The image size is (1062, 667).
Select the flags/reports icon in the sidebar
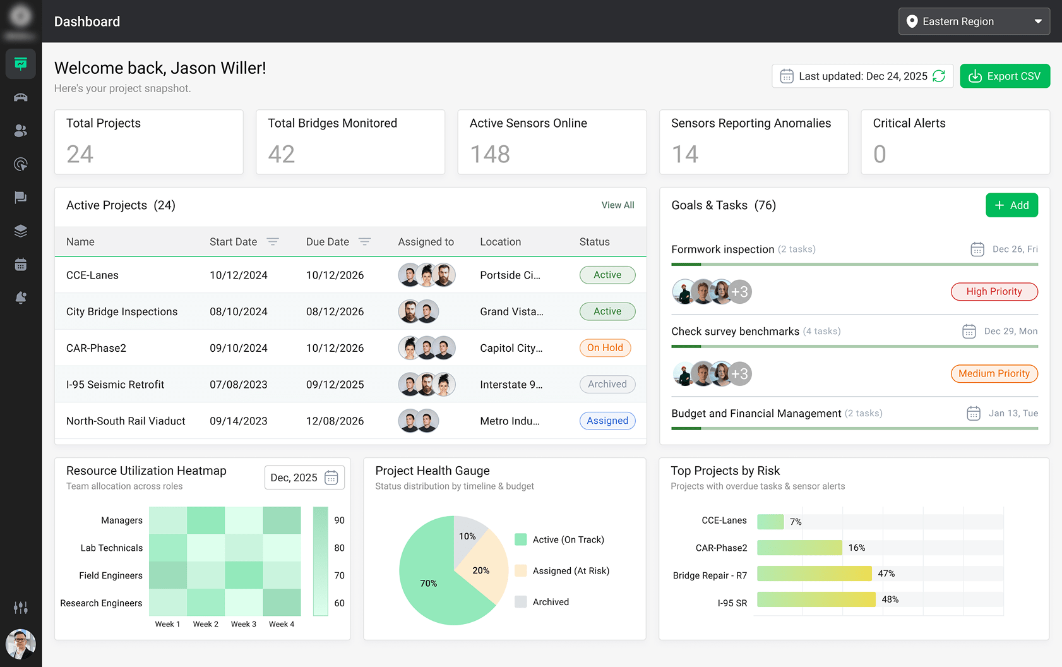click(20, 198)
